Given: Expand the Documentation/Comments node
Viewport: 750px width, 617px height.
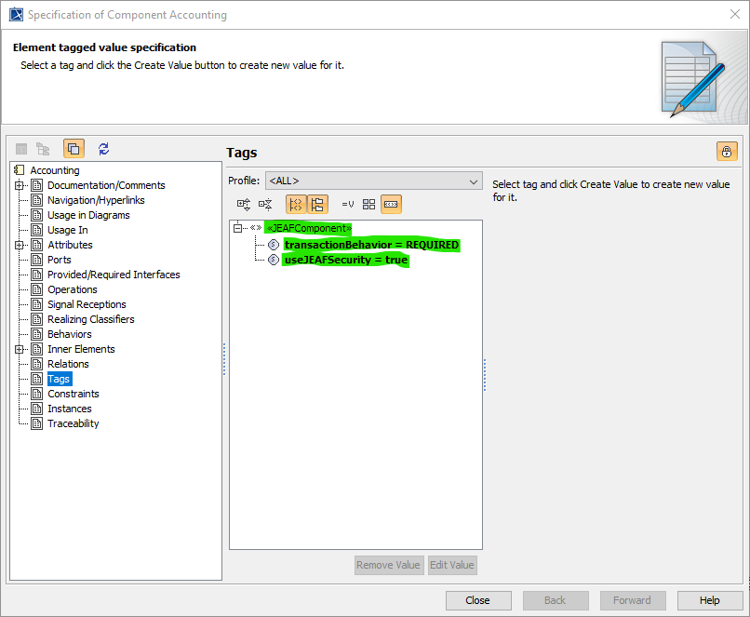Looking at the screenshot, I should (x=19, y=185).
